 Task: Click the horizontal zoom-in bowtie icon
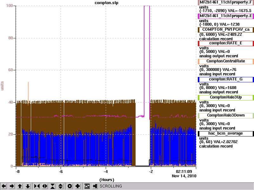(x=37, y=186)
